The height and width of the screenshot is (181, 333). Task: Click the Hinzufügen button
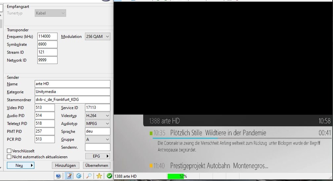pos(65,165)
